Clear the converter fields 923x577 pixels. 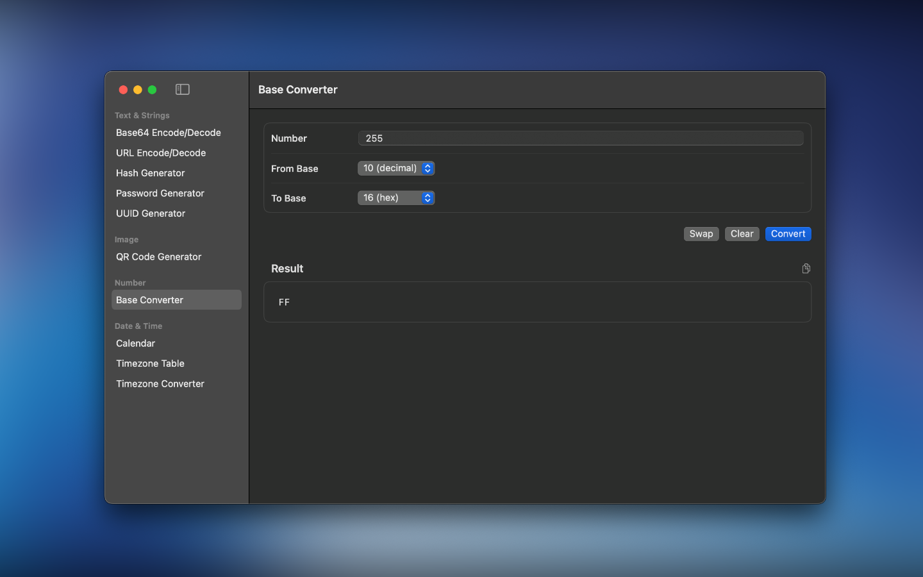[x=742, y=234]
